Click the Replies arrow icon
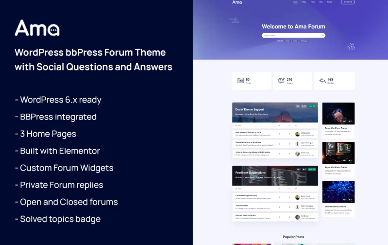This screenshot has height=245, width=388. [322, 81]
